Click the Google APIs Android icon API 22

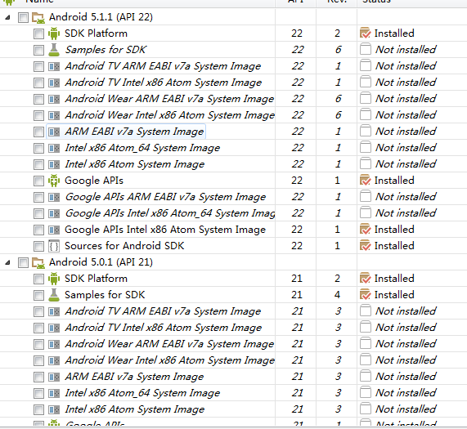coord(54,181)
